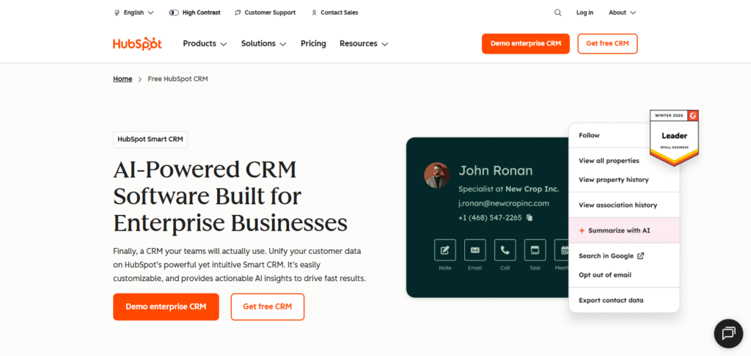Click the partially hidden Meeting calendar icon
Screen dimensions: 751x356
pyautogui.click(x=562, y=250)
